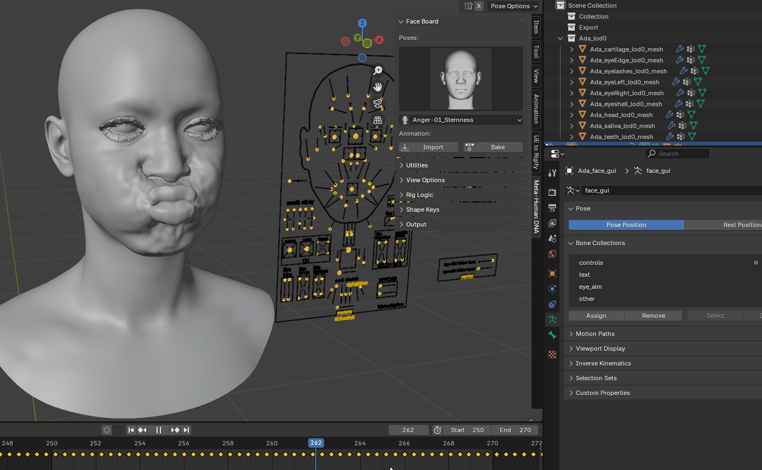Toggle auto keying record button
Image resolution: width=762 pixels, height=470 pixels.
[x=107, y=430]
